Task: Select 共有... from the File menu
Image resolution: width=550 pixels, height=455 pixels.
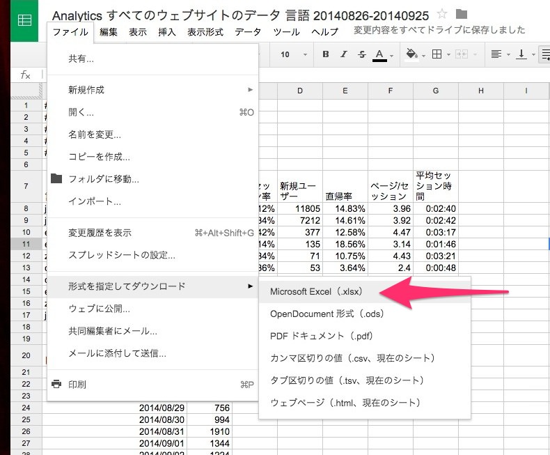Action: (153, 59)
